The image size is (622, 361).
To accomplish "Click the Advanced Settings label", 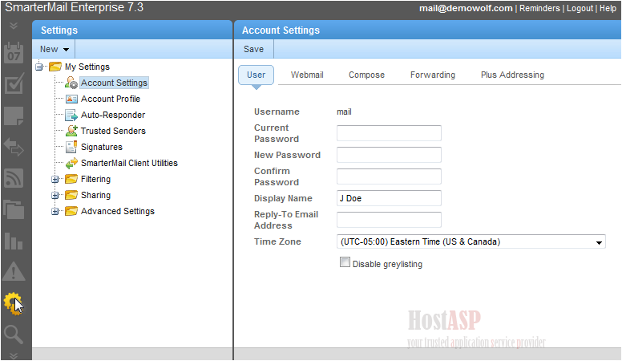I will pyautogui.click(x=117, y=211).
